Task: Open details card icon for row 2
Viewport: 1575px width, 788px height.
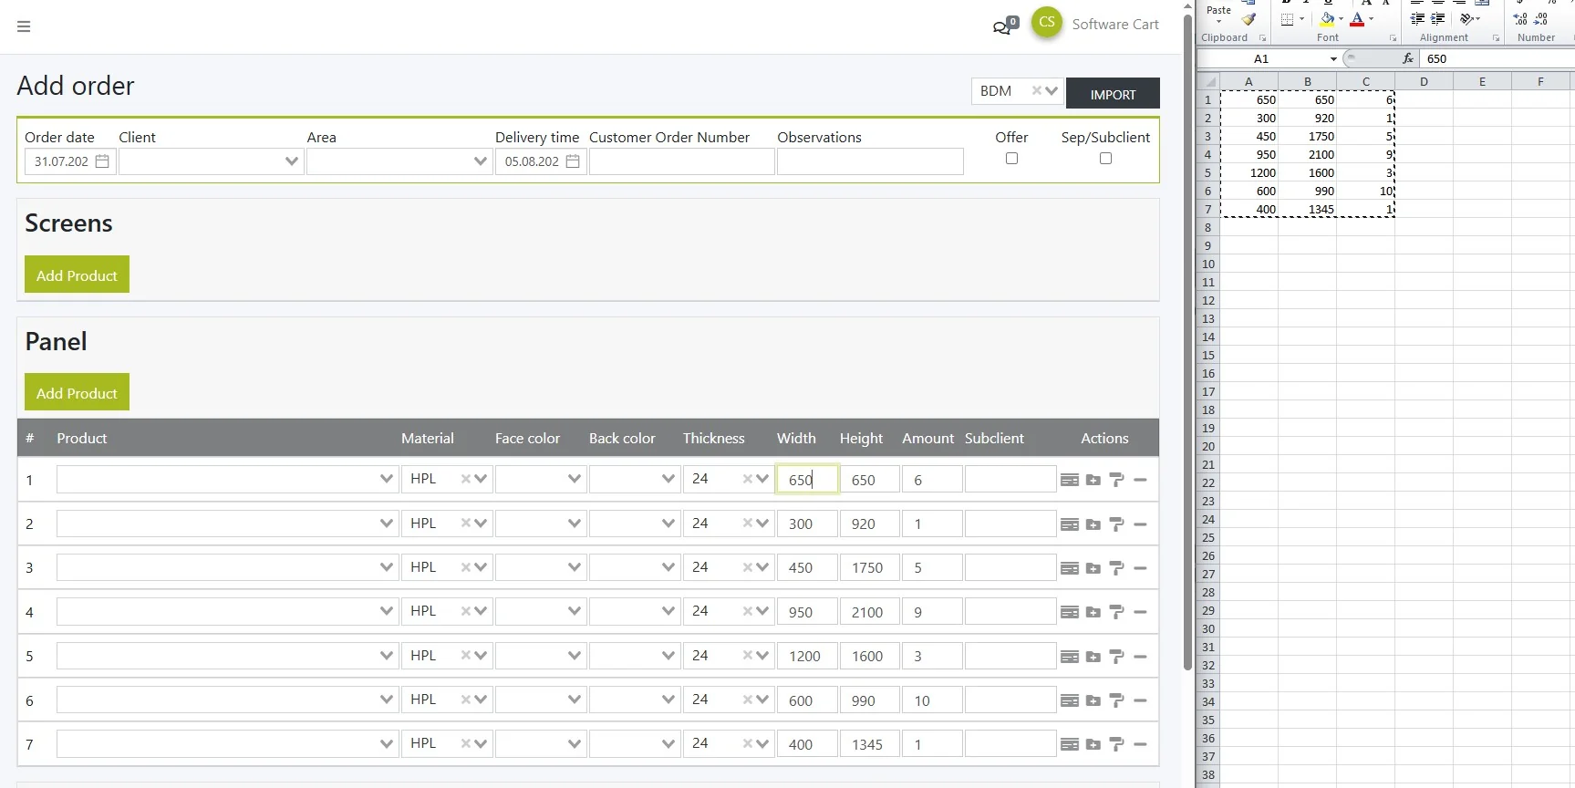Action: click(x=1070, y=524)
